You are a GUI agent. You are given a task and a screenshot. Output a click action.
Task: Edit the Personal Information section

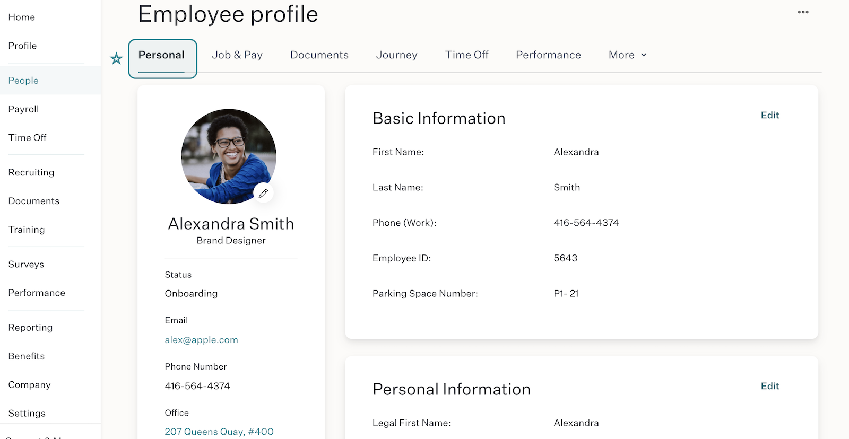pos(770,386)
